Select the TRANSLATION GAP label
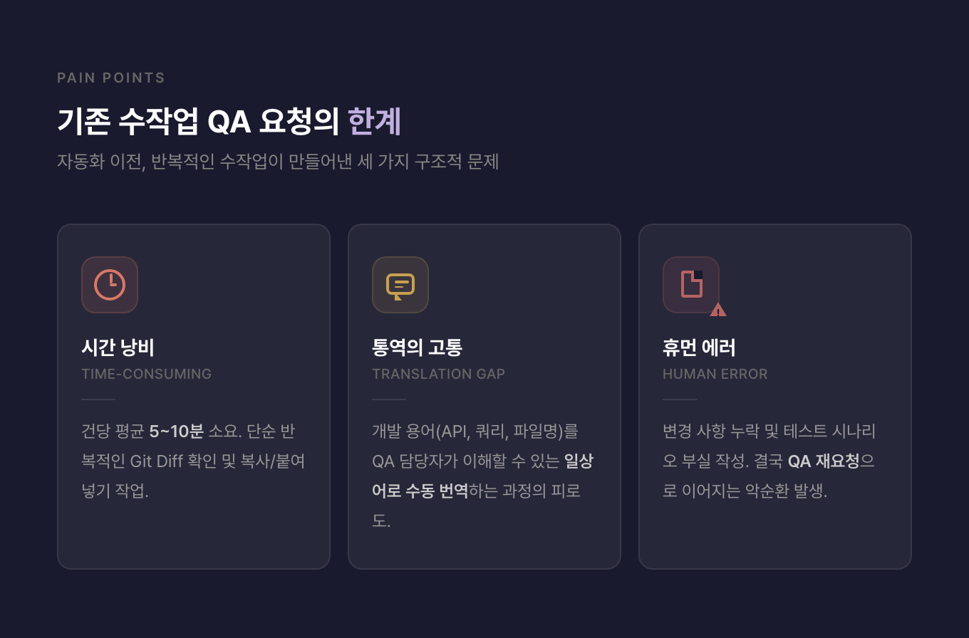The image size is (969, 638). point(438,374)
